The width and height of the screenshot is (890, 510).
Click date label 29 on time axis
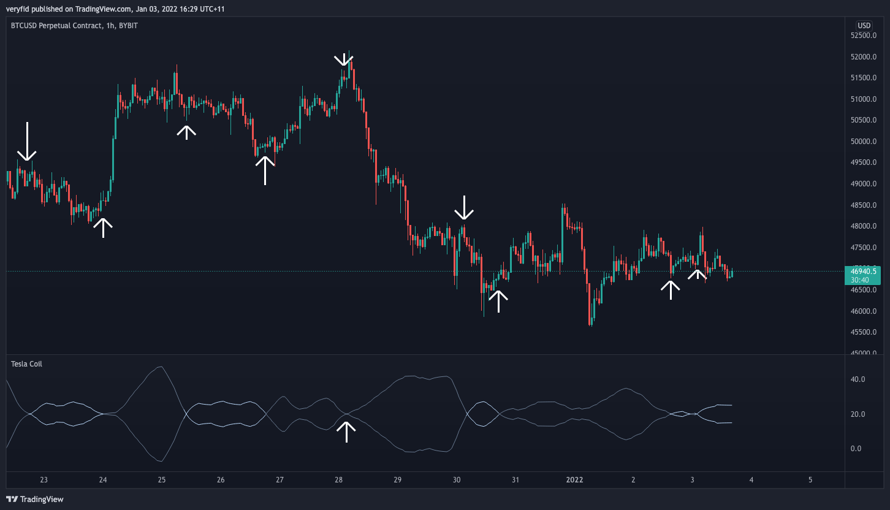pyautogui.click(x=397, y=480)
